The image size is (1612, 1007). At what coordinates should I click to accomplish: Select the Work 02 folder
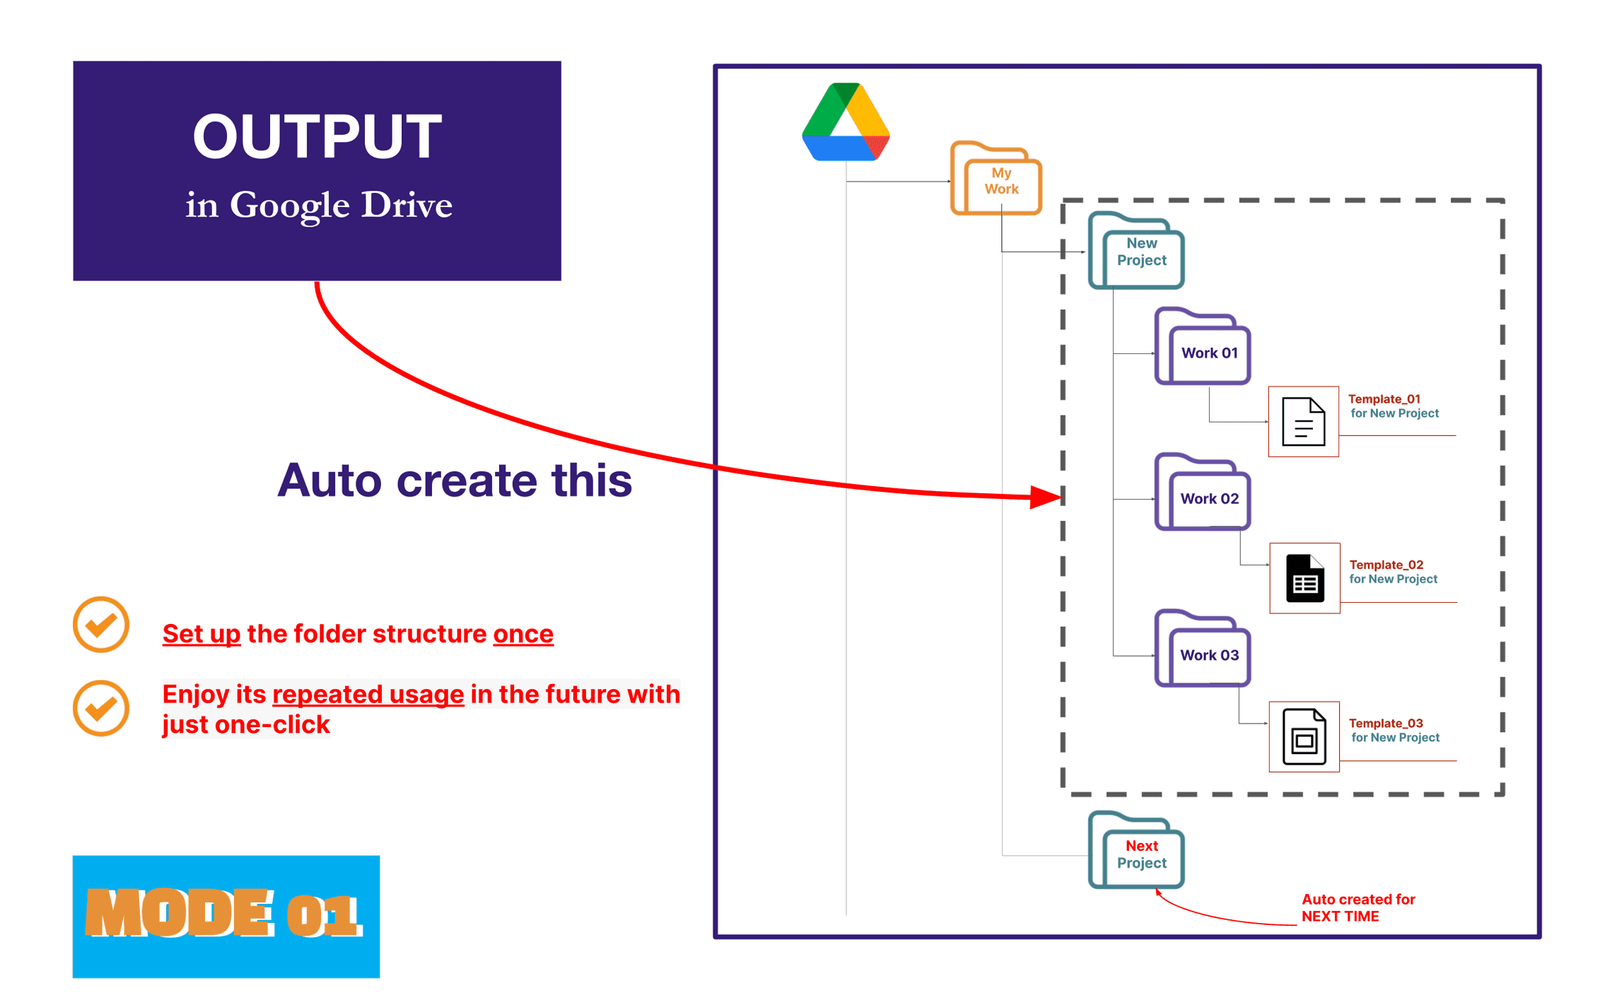click(x=1203, y=492)
